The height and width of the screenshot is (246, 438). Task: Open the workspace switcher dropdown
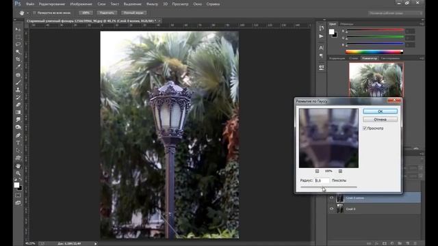tap(395, 13)
